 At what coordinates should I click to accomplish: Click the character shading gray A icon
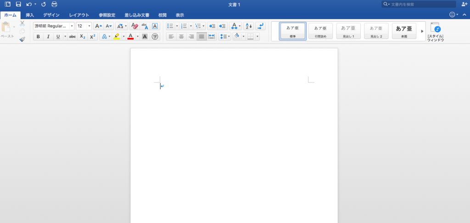point(145,37)
